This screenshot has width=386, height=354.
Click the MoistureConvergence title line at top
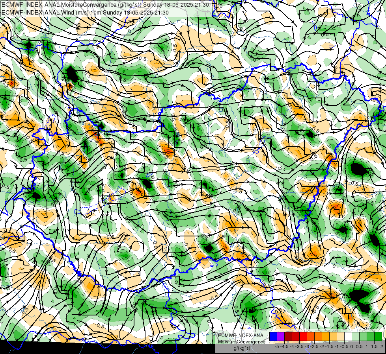(x=105, y=5)
